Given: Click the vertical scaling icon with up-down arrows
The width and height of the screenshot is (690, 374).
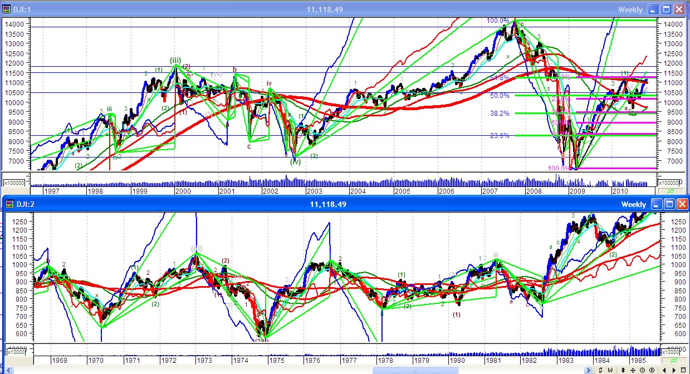Looking at the screenshot, I should (623, 370).
